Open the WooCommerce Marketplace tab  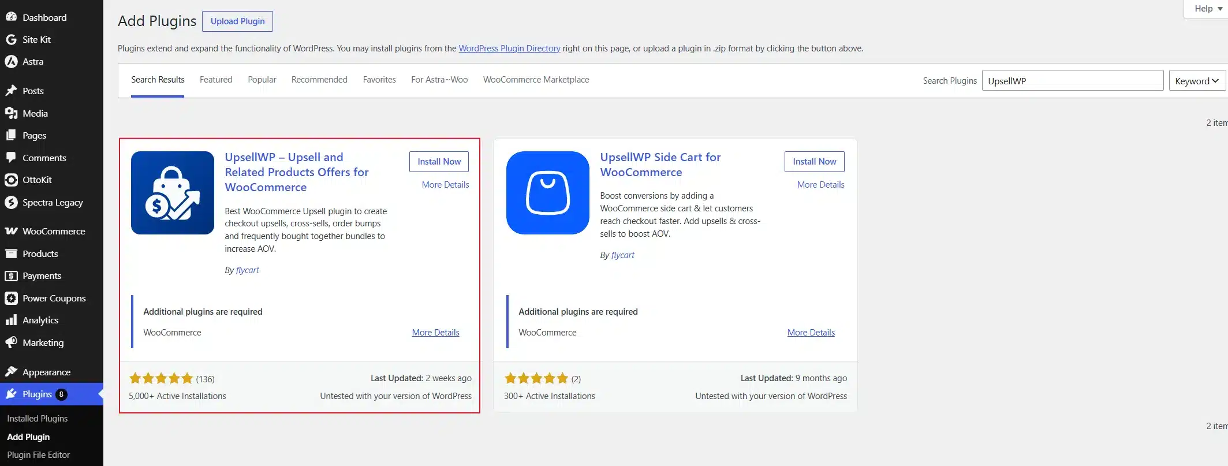point(536,80)
